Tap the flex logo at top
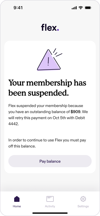Image resolution: width=100 pixels, height=216 pixels. [x=50, y=27]
